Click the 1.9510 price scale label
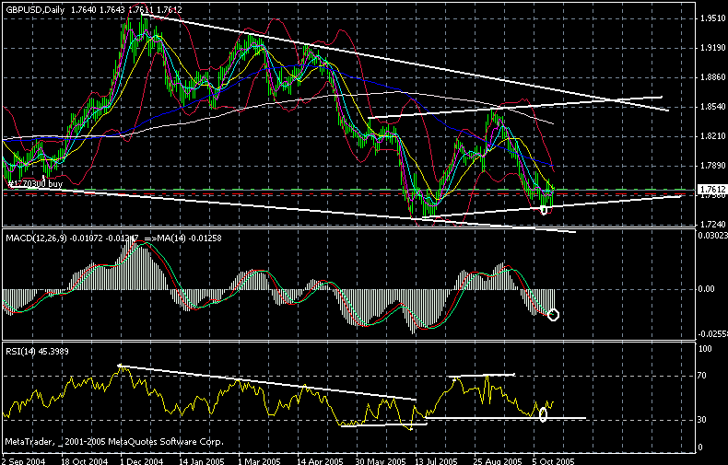Screen dimensions: 728x465 712,18
